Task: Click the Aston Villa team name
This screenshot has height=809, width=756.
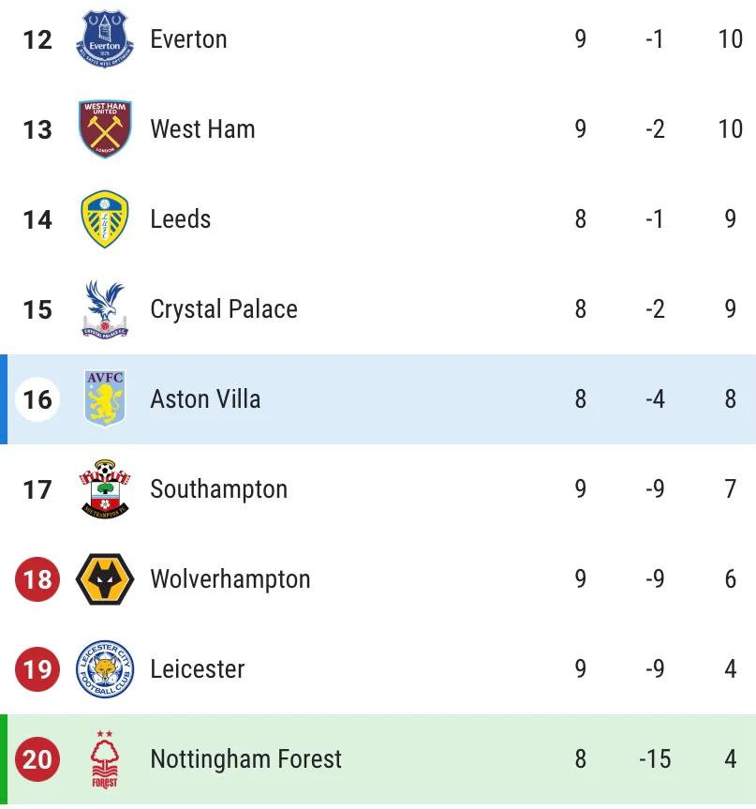Action: point(205,399)
